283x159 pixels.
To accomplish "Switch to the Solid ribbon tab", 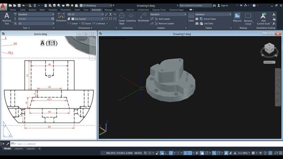I will pos(23,10).
